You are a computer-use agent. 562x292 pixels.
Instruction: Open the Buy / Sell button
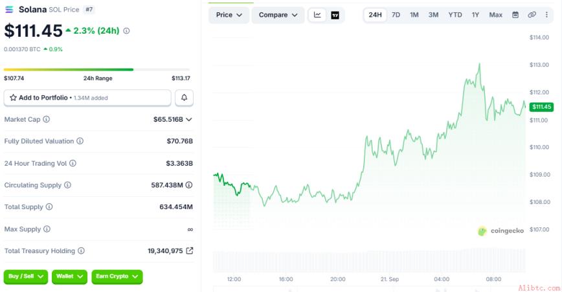[25, 276]
